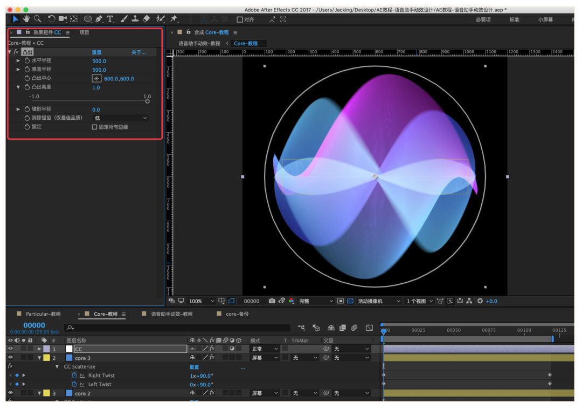Select the Ellipse shape tool
The image size is (582, 409).
[x=88, y=18]
